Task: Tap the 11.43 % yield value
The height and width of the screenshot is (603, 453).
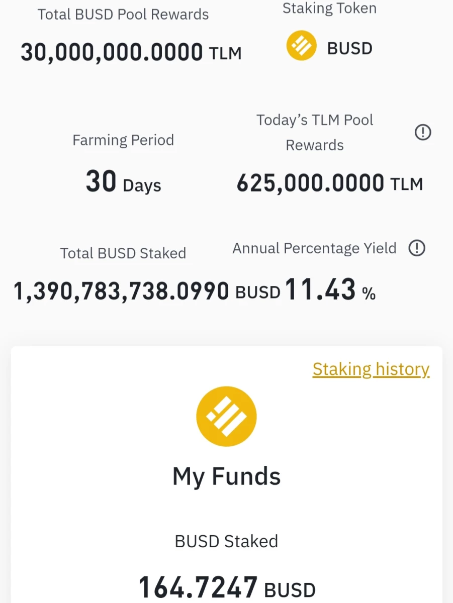Action: click(x=330, y=290)
